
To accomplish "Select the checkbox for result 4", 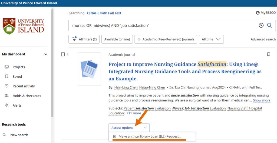I will click(x=63, y=55).
